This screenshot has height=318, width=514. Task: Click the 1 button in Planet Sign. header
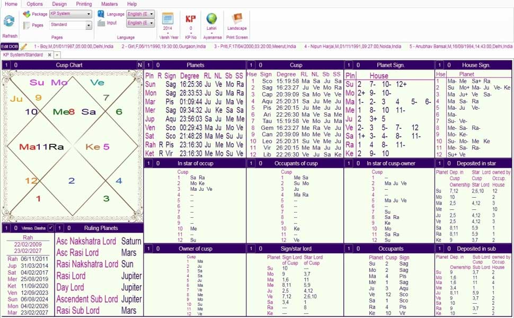[349, 65]
